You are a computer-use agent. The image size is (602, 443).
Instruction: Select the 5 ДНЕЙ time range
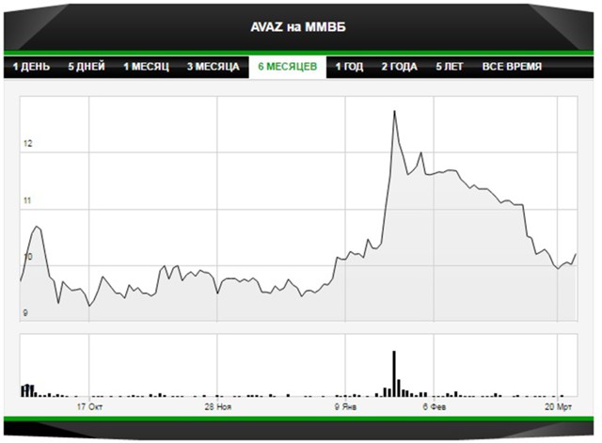[x=87, y=68]
